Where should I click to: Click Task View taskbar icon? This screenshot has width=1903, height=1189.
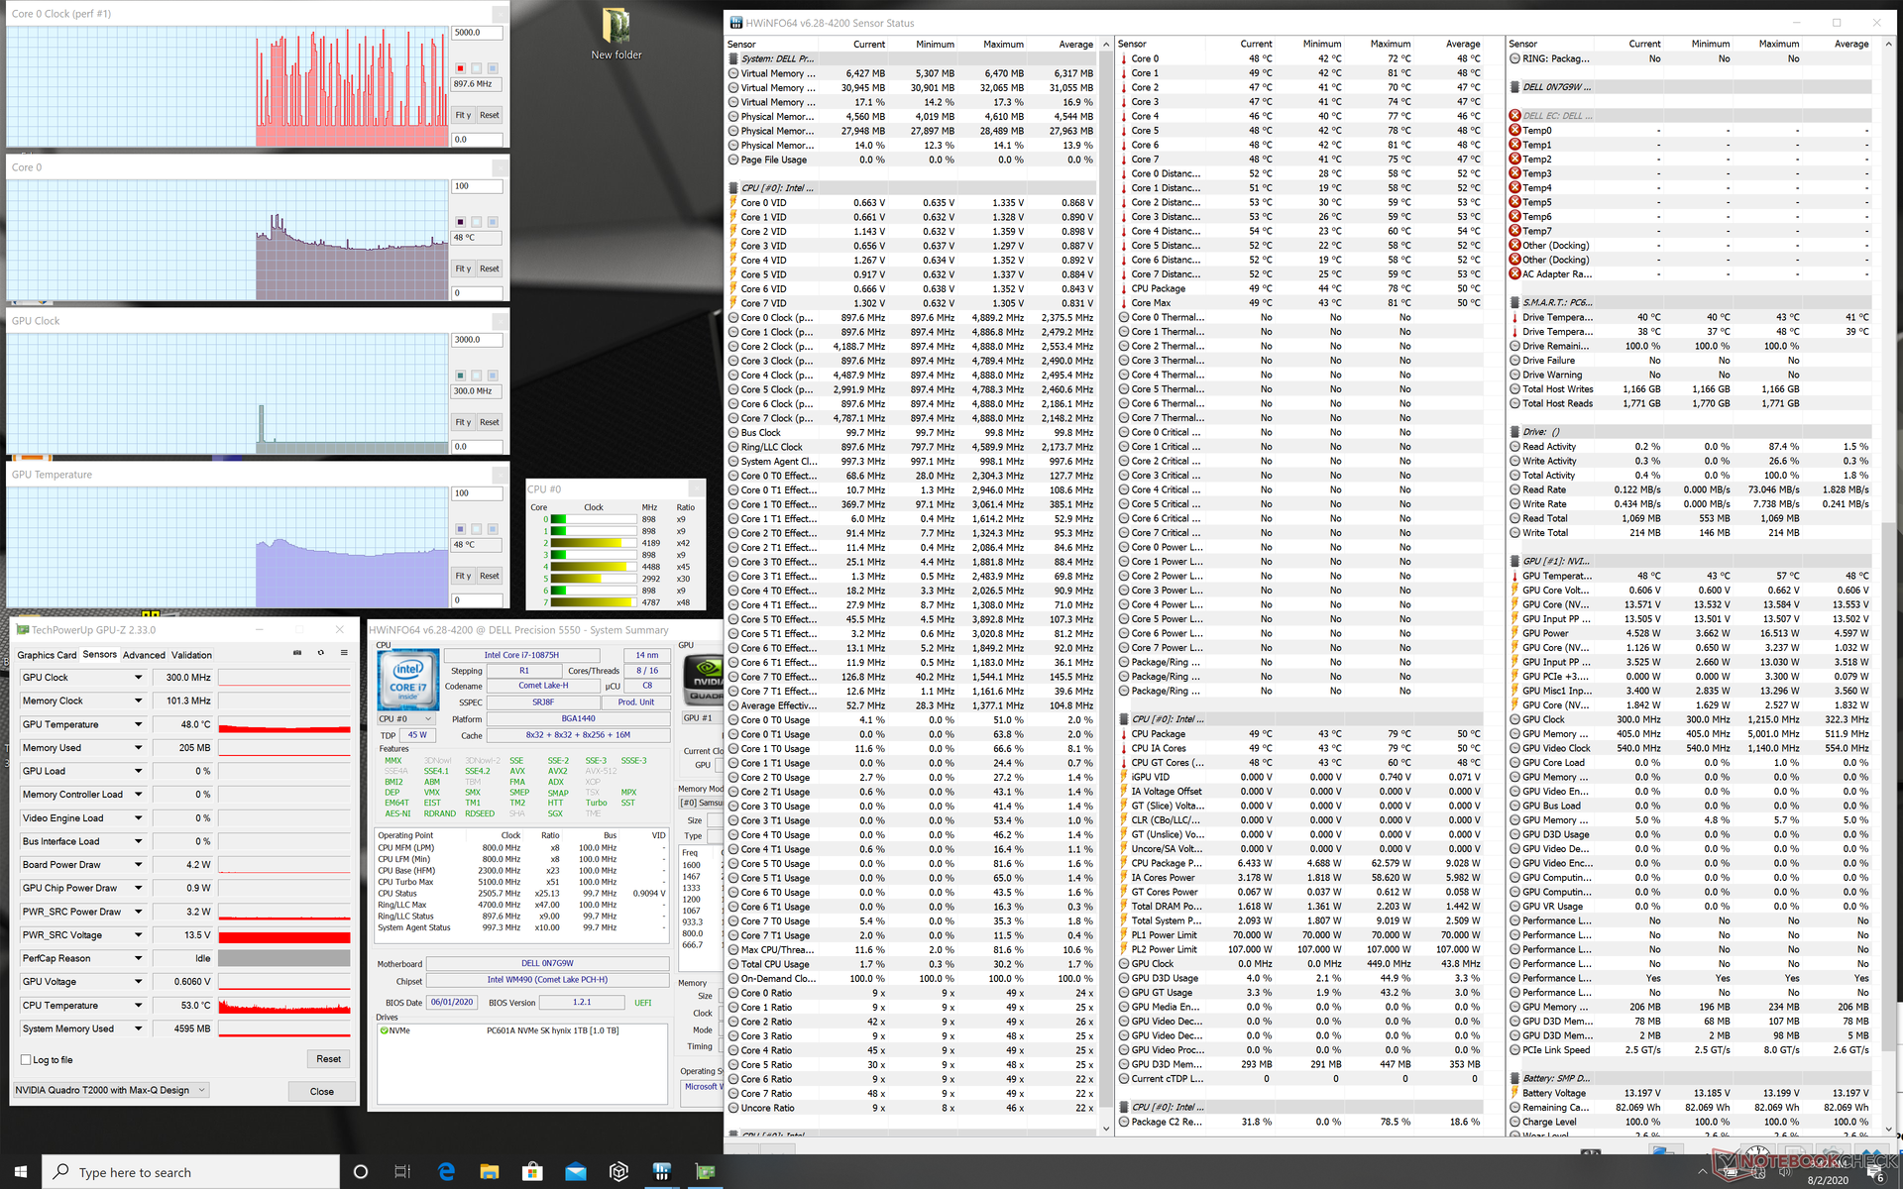(x=402, y=1172)
